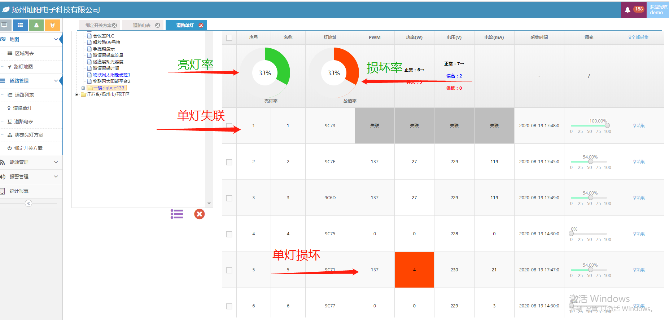Click the 全部采集 link in table header

pyautogui.click(x=638, y=37)
